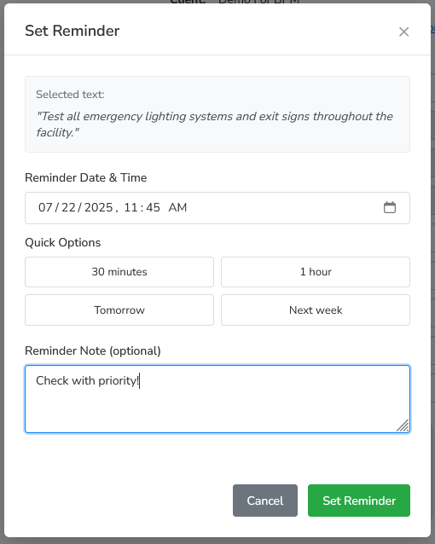Select the year value 2025

99,207
